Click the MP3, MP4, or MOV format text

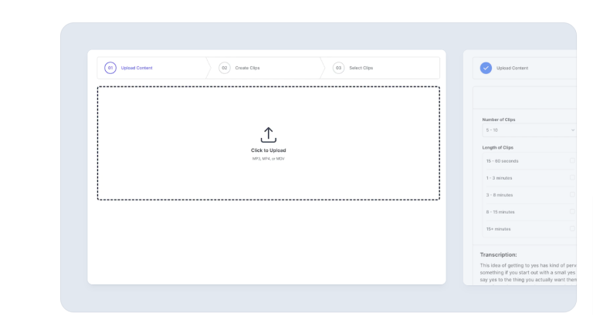click(x=268, y=159)
